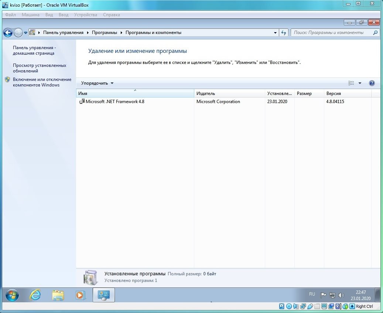383x313 pixels.
Task: Go back using the Explorer back arrow
Action: [x=8, y=33]
